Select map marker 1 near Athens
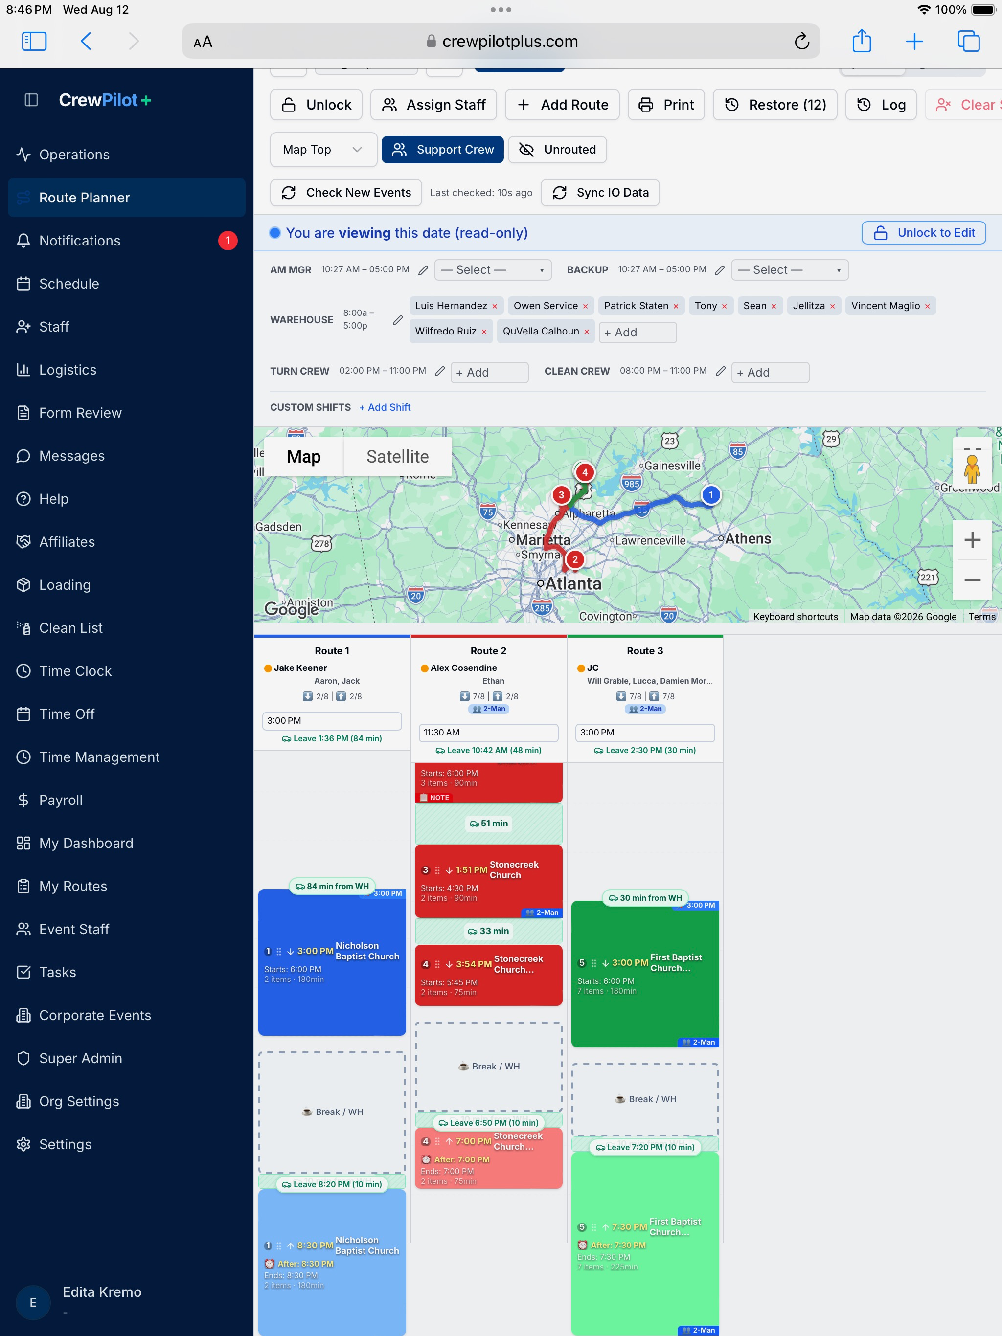The width and height of the screenshot is (1002, 1336). pos(711,495)
